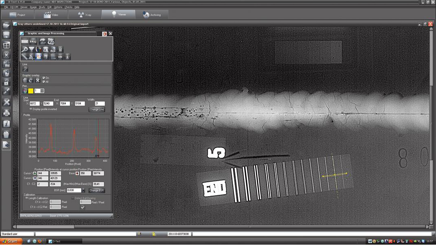Click the yellow pen color swatch
The image size is (436, 245).
coord(31,91)
